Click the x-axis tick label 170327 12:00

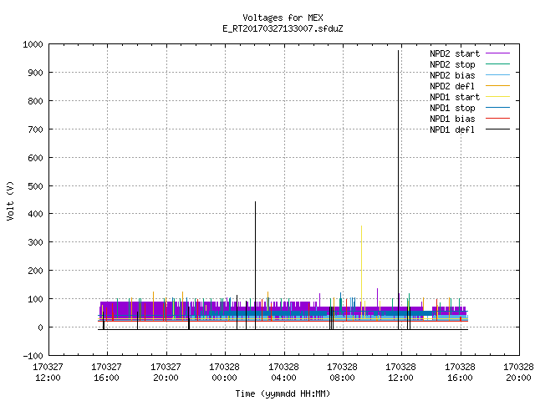click(48, 373)
